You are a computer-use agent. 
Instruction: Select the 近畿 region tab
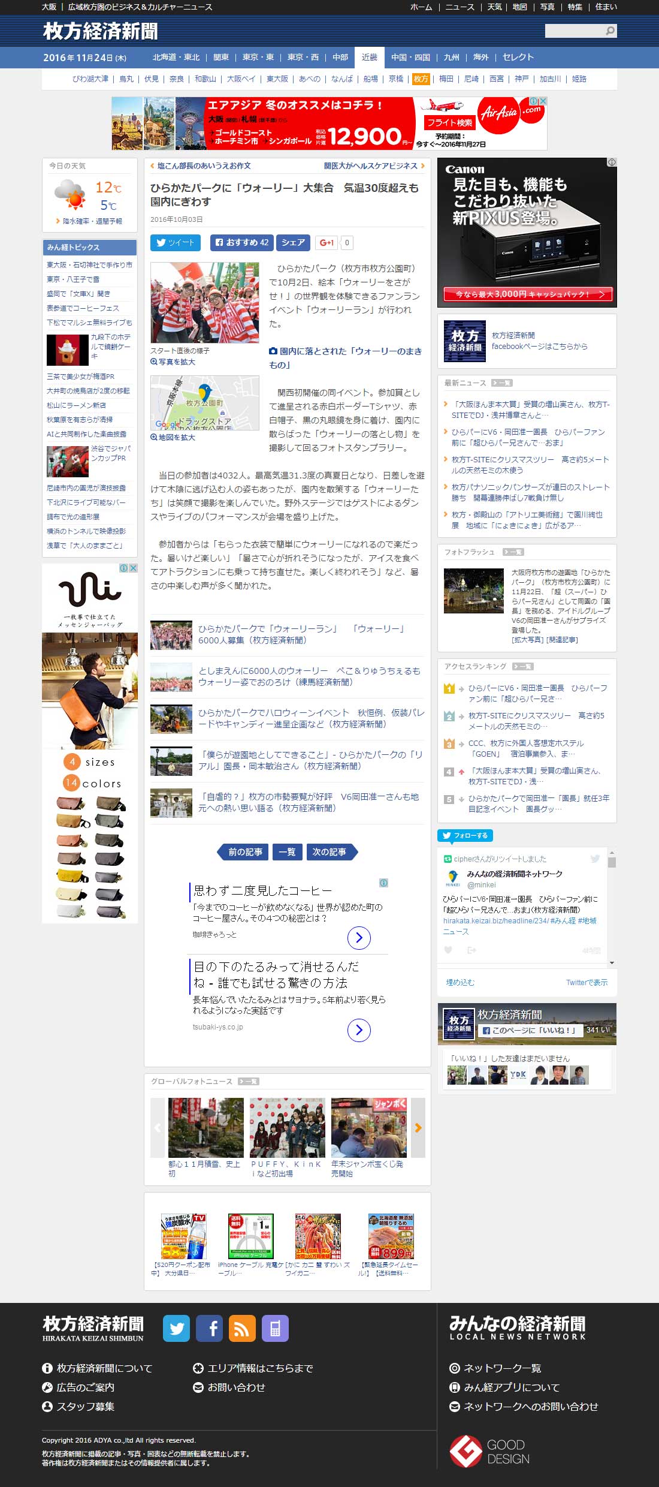click(x=370, y=58)
